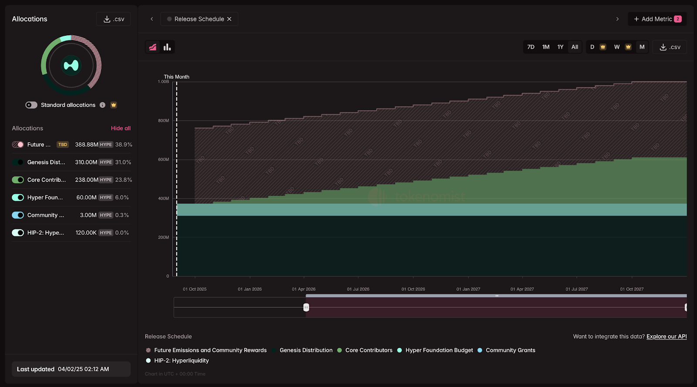Open the Explore our API link
Screen dimensions: 697x387
pyautogui.click(x=666, y=337)
